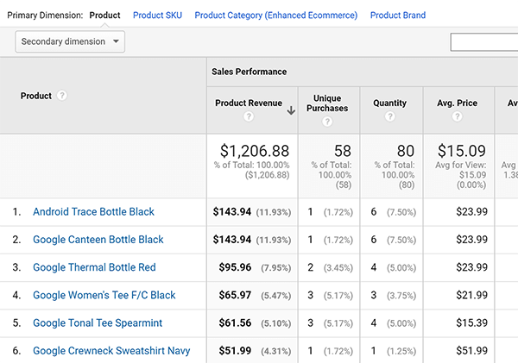Click the $15.09 average price total

(x=462, y=151)
